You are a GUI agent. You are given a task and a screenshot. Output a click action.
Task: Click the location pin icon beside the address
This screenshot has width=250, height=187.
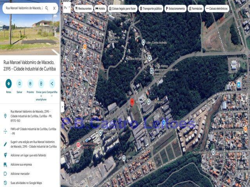[5, 116]
